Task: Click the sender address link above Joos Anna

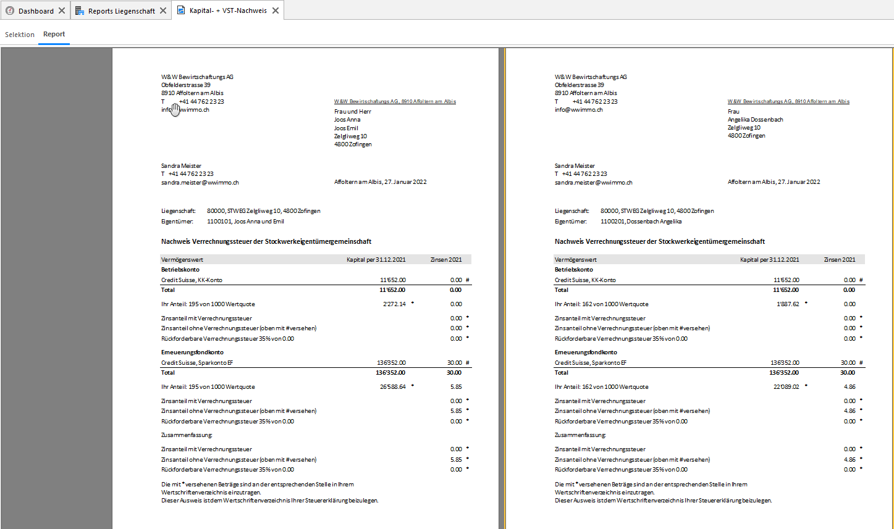Action: [x=395, y=101]
